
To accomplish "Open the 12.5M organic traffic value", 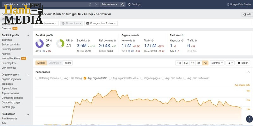I will (x=150, y=46).
